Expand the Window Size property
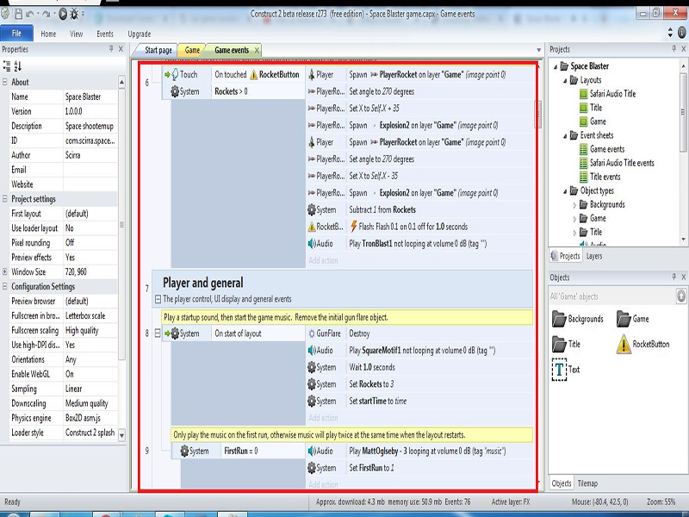The image size is (689, 517). (5, 271)
